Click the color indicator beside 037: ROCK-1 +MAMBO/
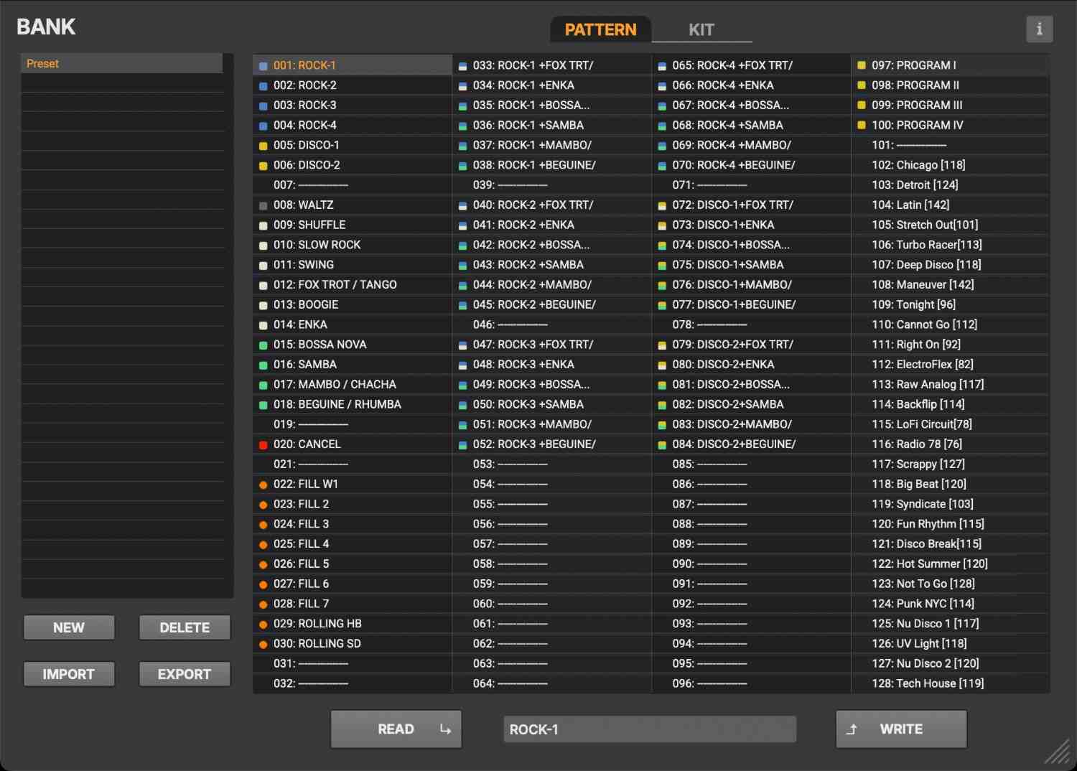Screen dimensions: 1077x771 click(x=462, y=145)
